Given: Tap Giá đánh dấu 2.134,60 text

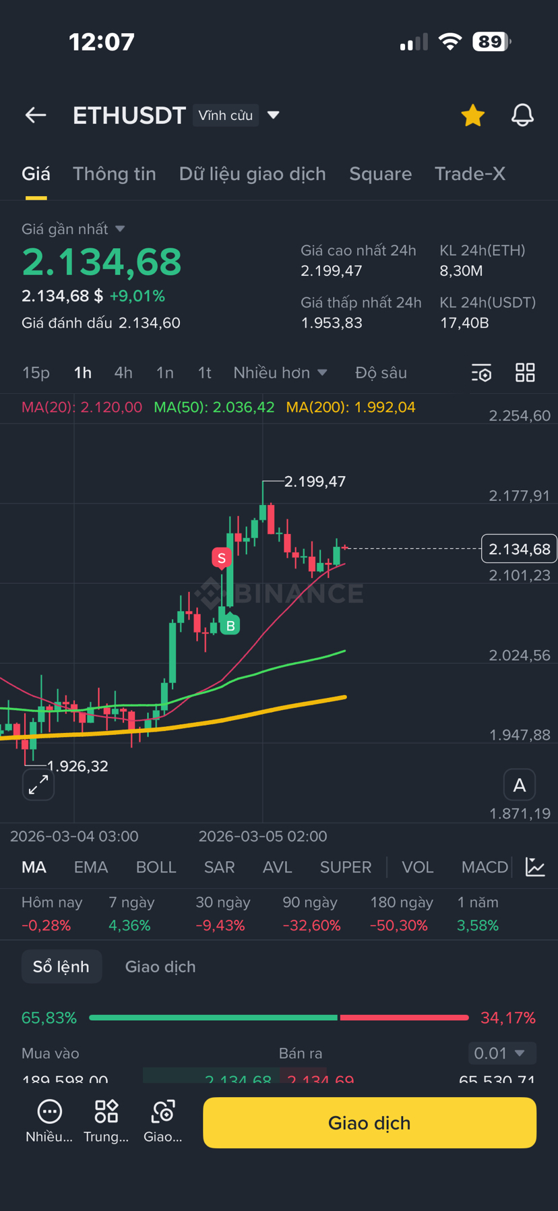Looking at the screenshot, I should pyautogui.click(x=101, y=323).
